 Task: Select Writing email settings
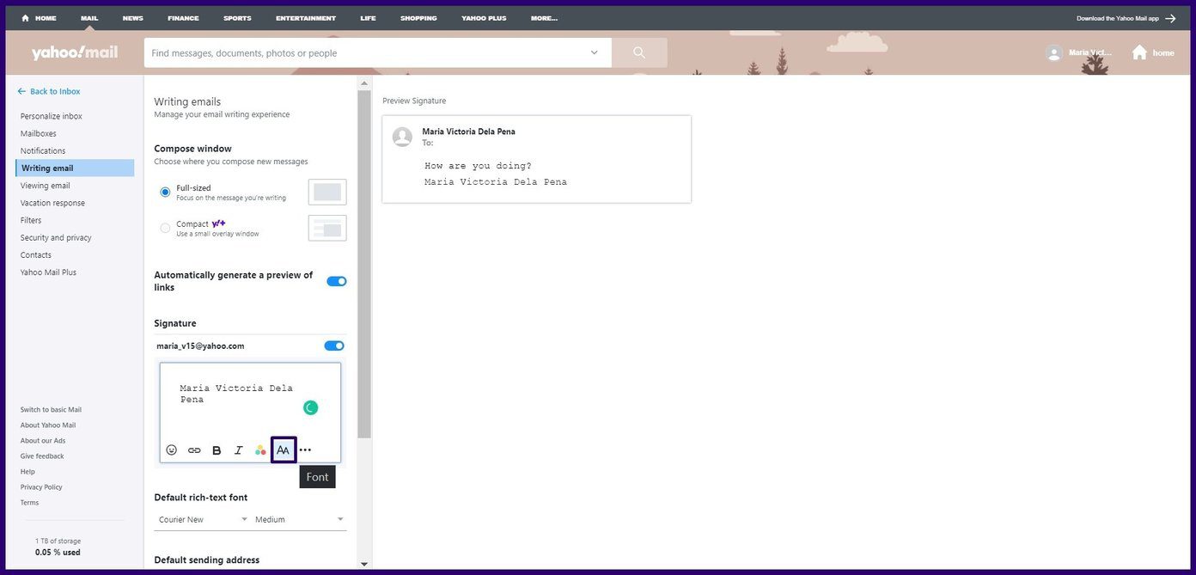tap(76, 168)
